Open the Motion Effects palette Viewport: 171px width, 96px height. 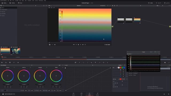18,62
